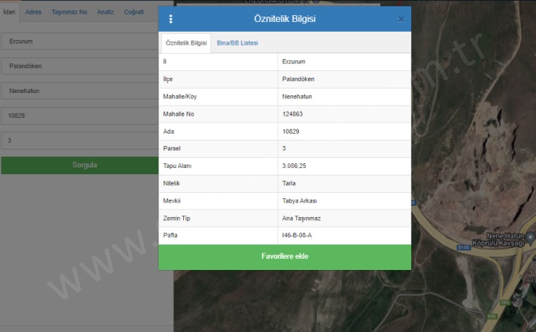Click the green Favorilere ekle button
The width and height of the screenshot is (536, 332).
[285, 256]
